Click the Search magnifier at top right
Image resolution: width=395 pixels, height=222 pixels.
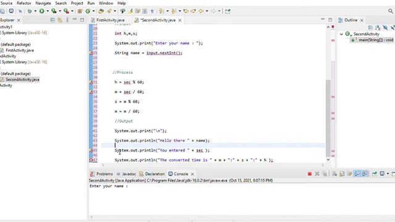click(x=391, y=11)
